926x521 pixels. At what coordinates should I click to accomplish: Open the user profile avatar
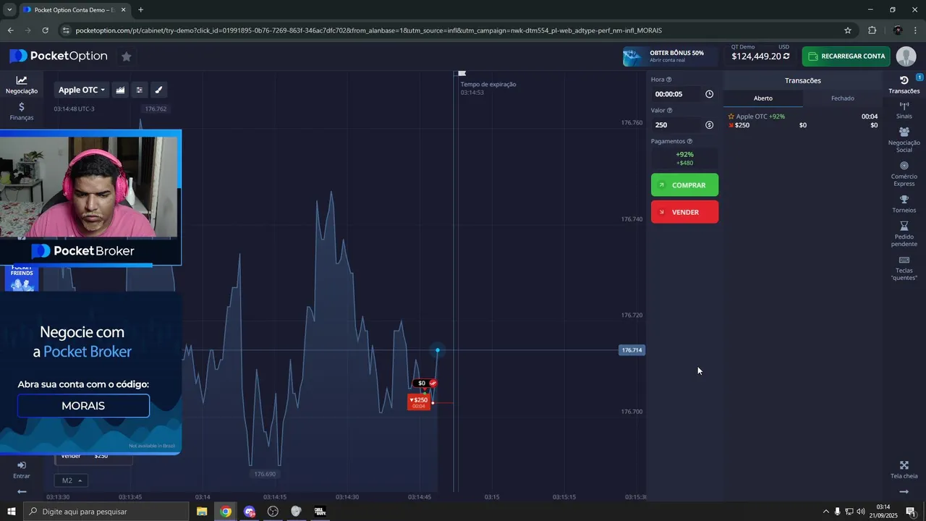pyautogui.click(x=906, y=56)
